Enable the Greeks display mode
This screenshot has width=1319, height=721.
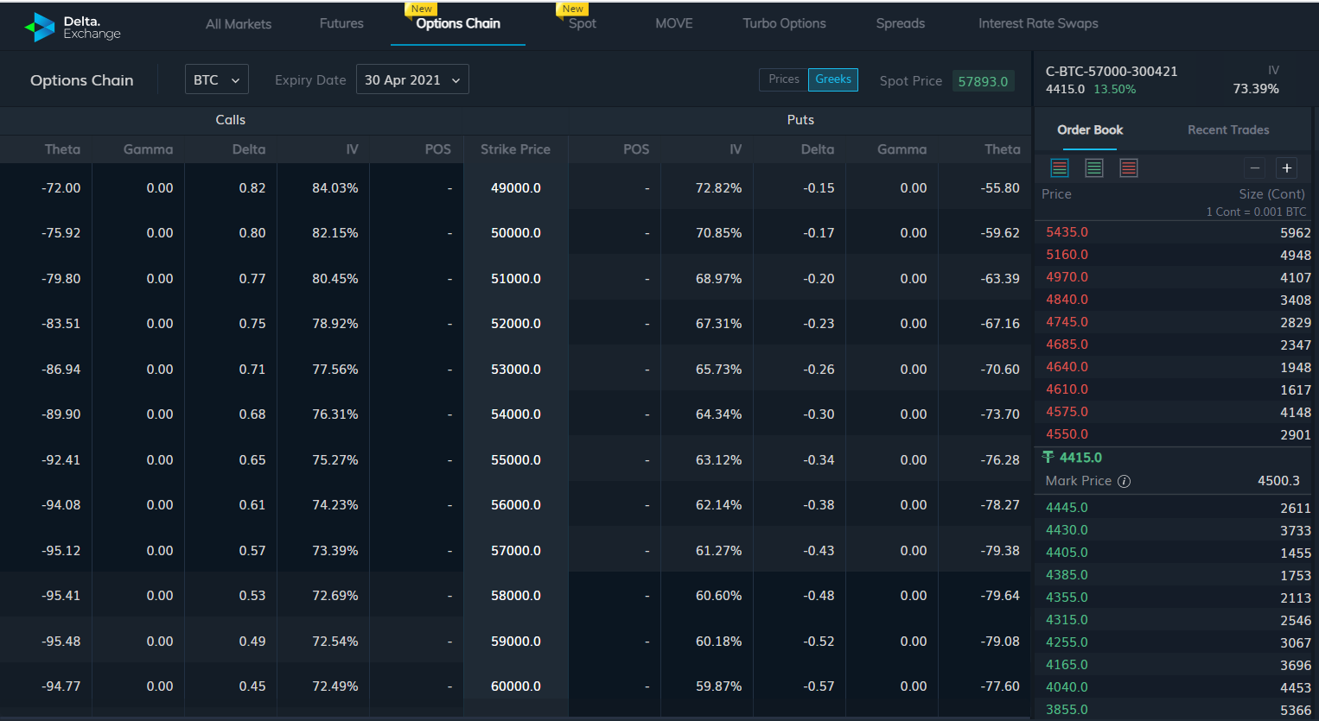pyautogui.click(x=832, y=79)
